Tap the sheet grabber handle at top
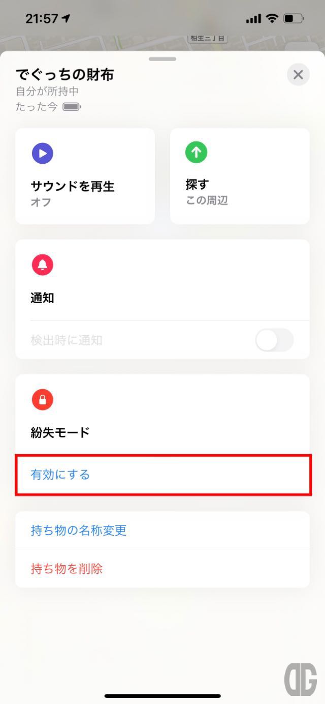325x704 pixels. (162, 59)
